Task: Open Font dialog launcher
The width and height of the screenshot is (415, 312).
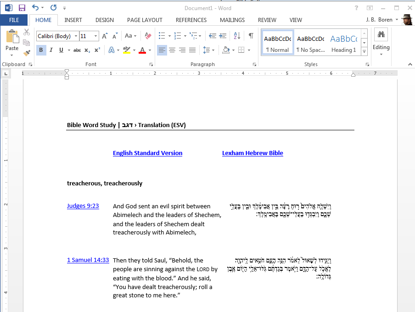Action: click(x=151, y=64)
